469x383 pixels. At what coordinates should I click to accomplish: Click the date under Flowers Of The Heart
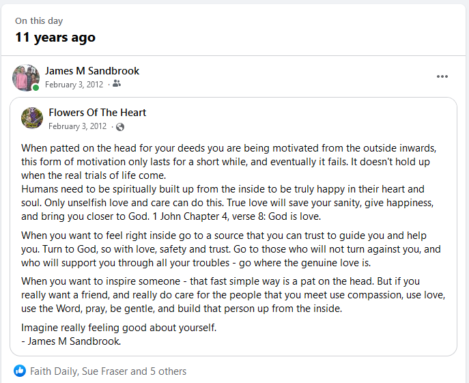[x=77, y=126]
